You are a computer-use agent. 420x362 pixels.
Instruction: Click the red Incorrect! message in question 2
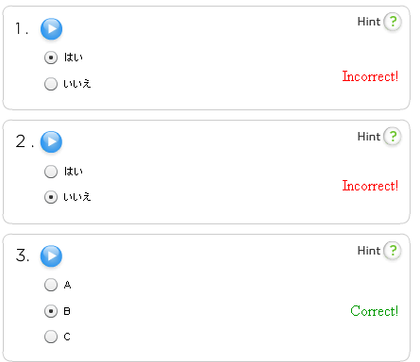click(370, 186)
